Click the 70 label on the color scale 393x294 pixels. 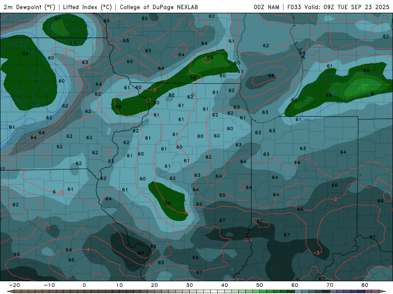pyautogui.click(x=330, y=285)
